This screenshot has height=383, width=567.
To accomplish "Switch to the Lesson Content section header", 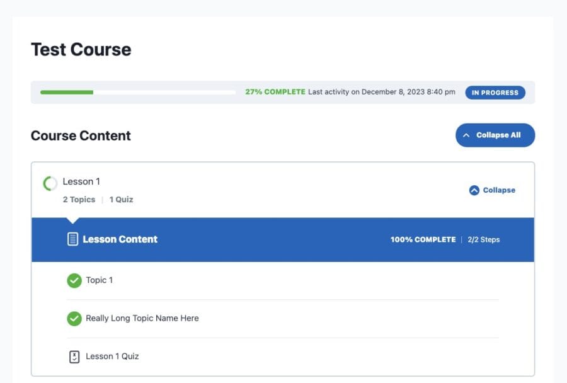I will click(120, 239).
